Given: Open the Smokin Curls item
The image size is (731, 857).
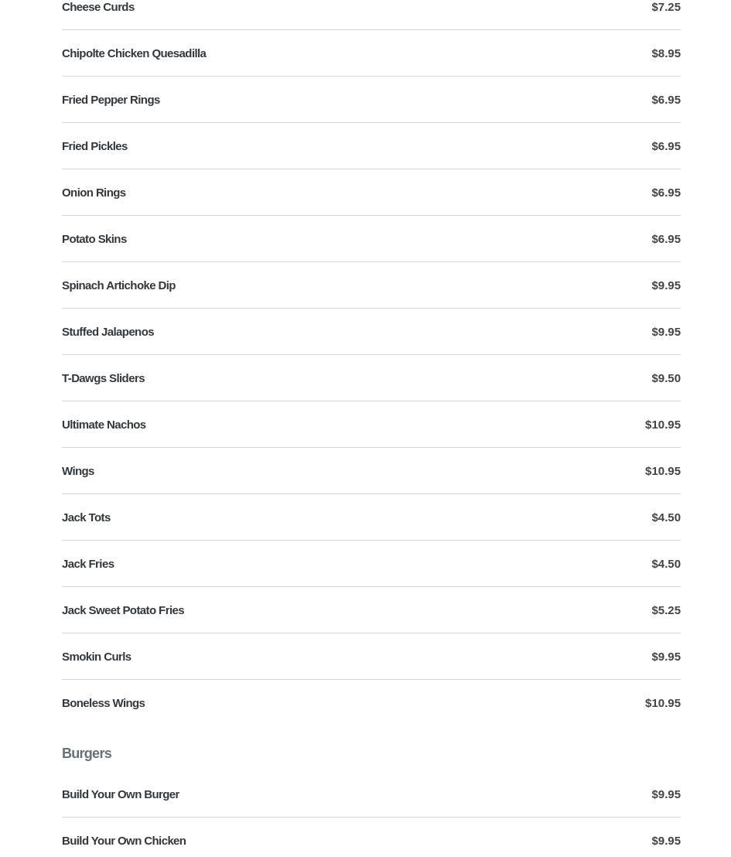Looking at the screenshot, I should (x=97, y=657).
